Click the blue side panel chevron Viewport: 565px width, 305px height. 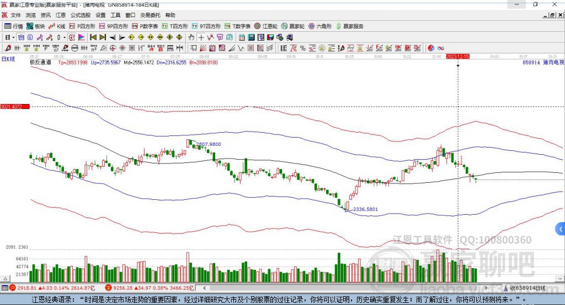[560, 229]
